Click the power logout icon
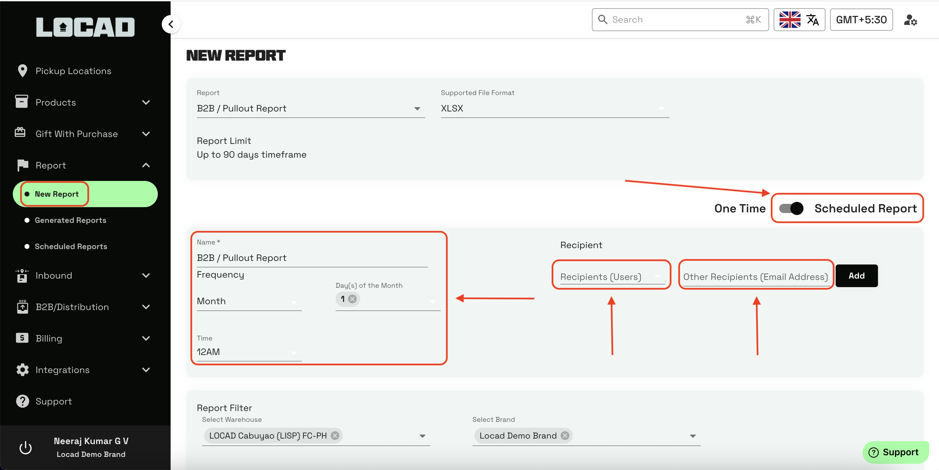The image size is (939, 470). coord(26,447)
